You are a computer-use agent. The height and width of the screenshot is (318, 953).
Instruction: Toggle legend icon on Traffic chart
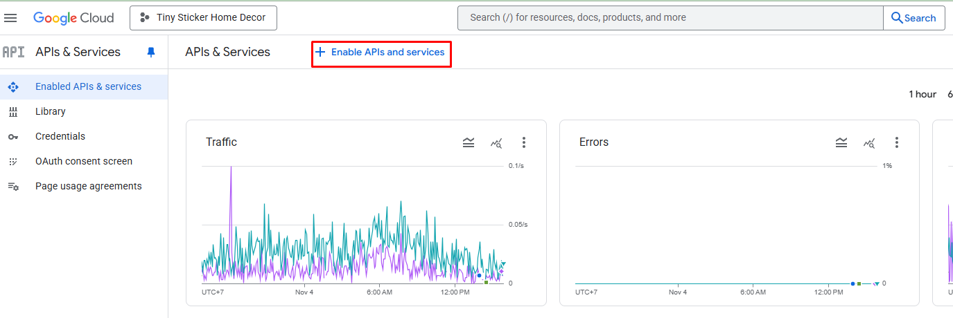[x=469, y=142]
